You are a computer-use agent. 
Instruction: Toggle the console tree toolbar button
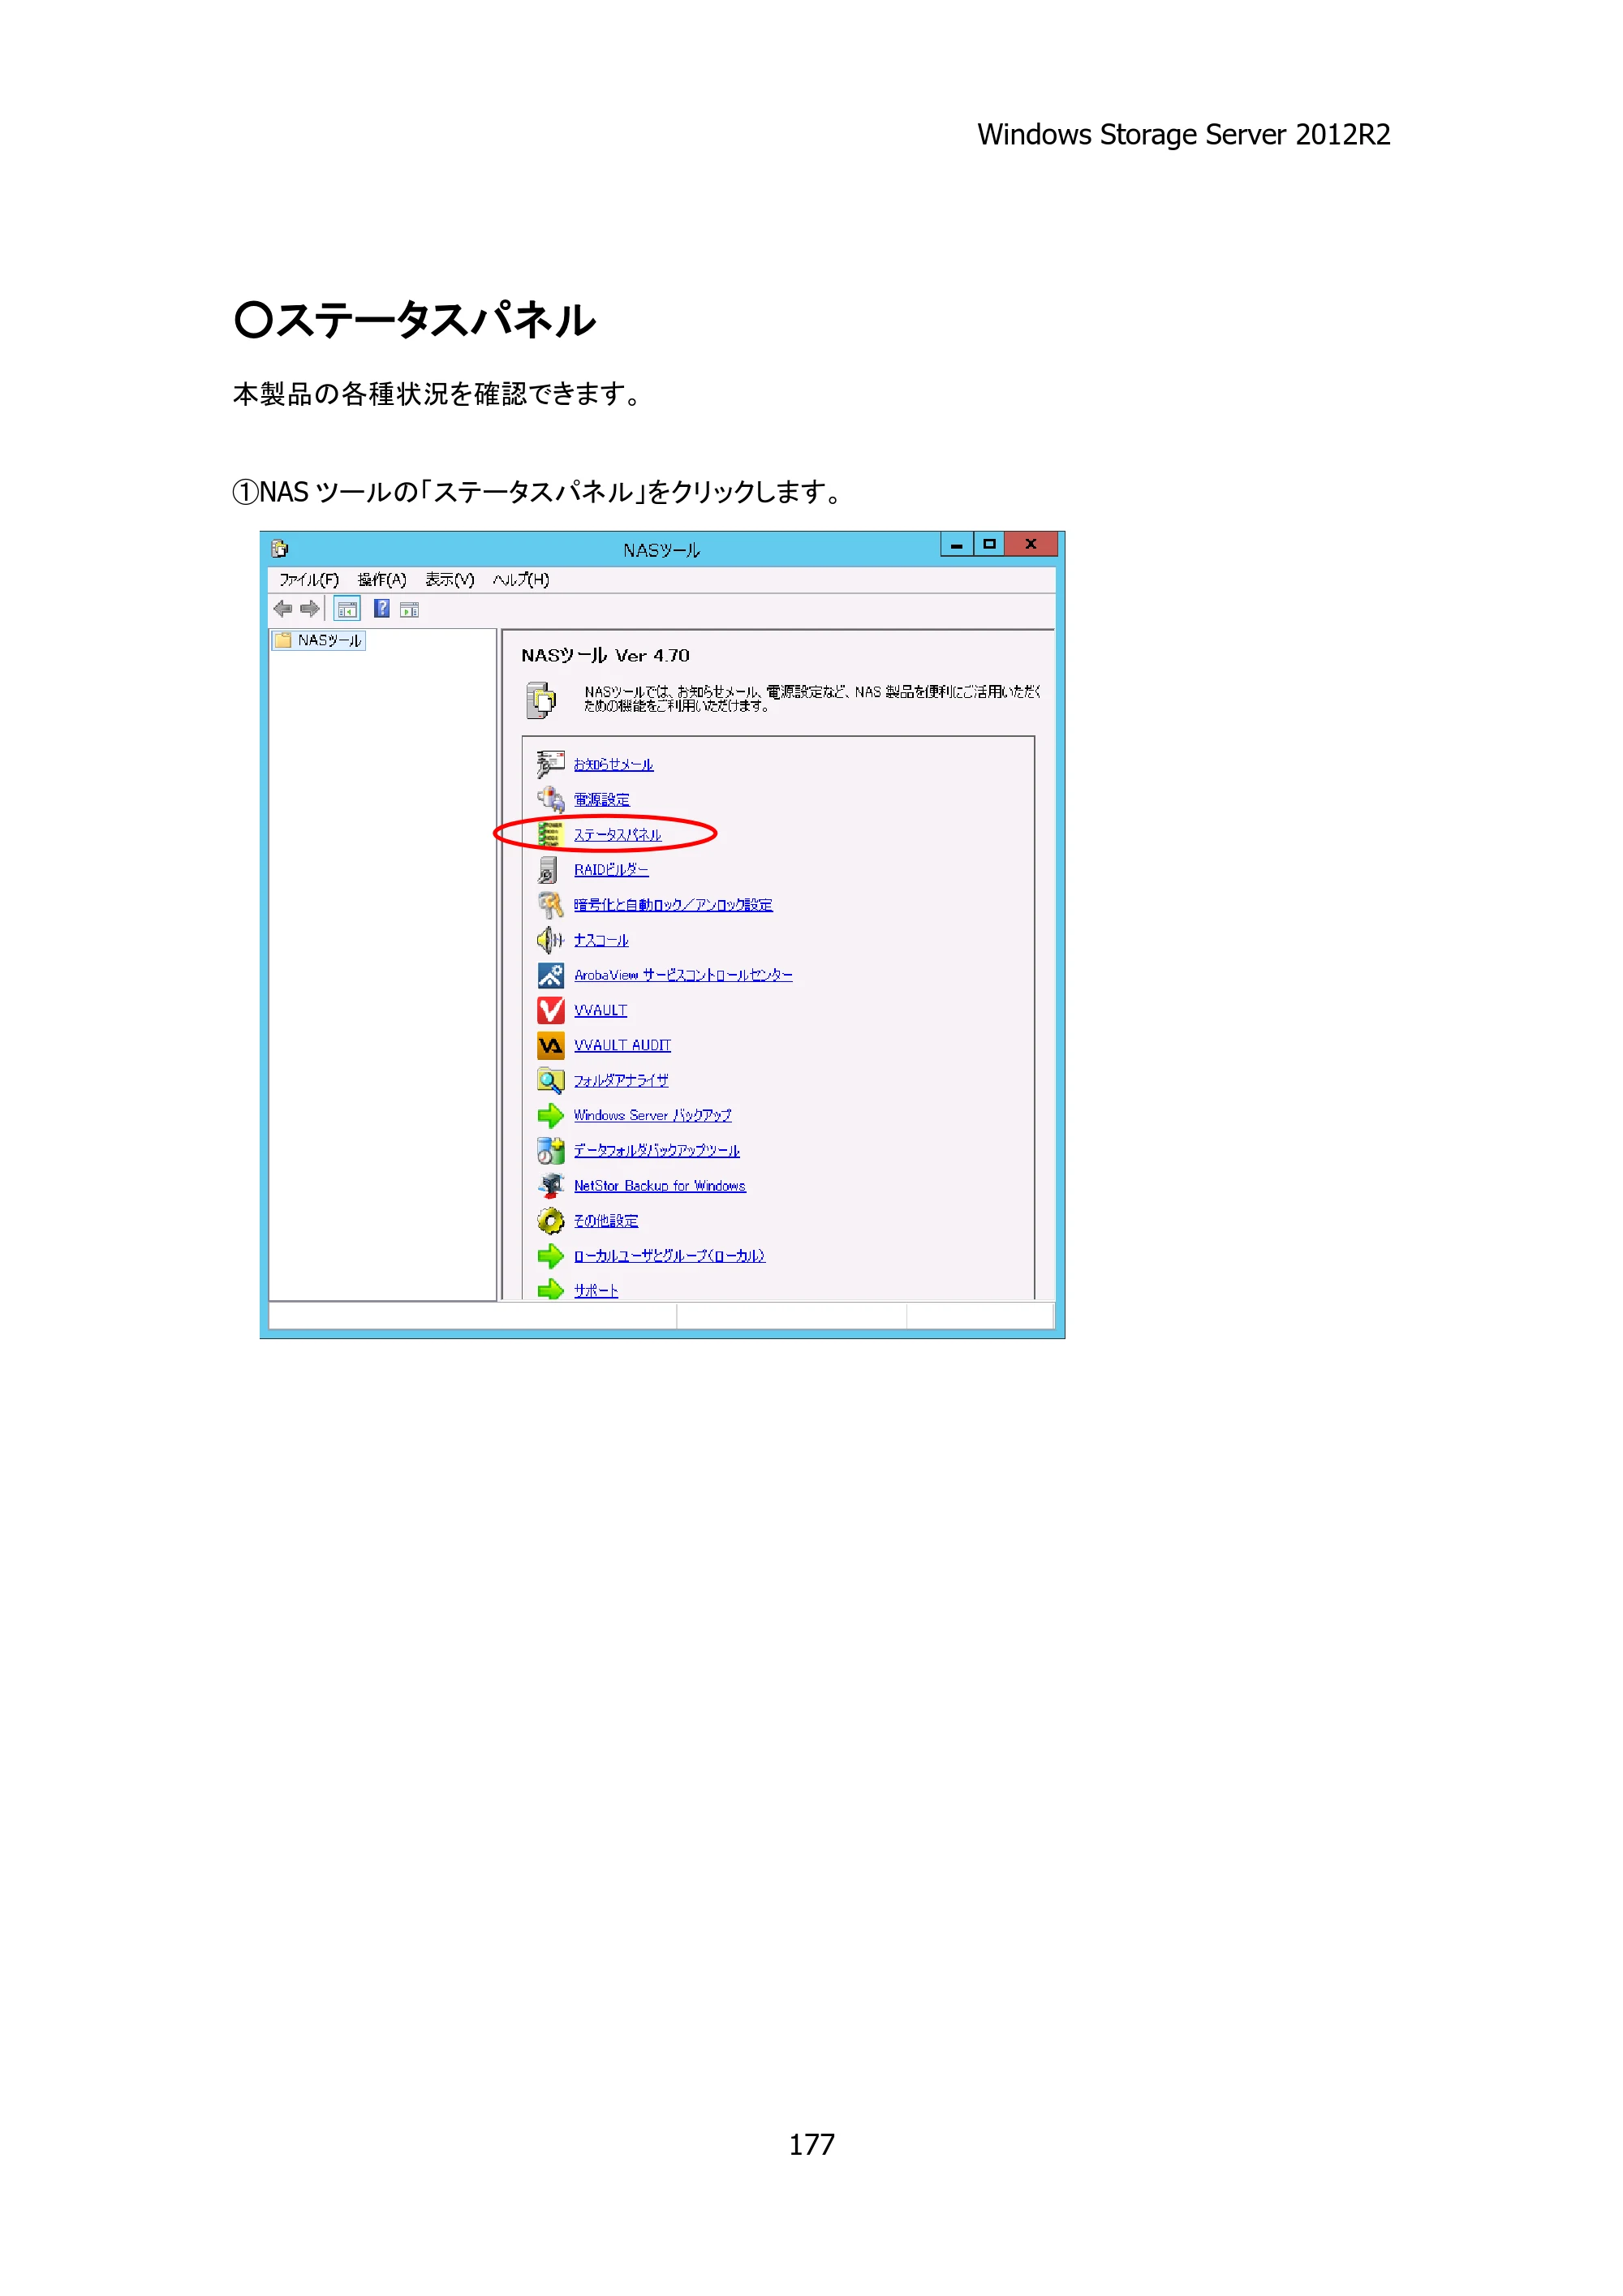[347, 609]
